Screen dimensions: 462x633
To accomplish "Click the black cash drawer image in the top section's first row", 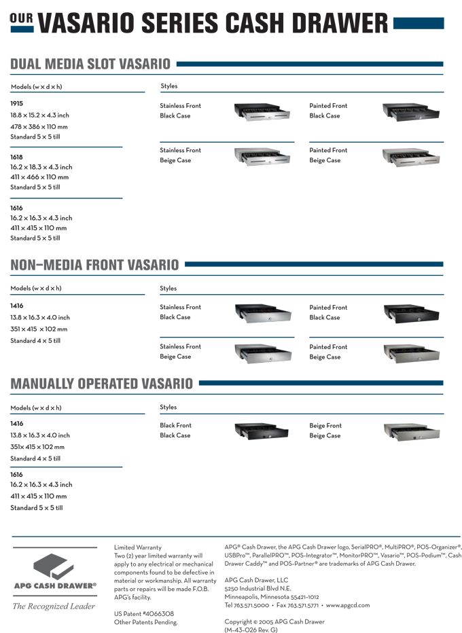I will coord(405,114).
